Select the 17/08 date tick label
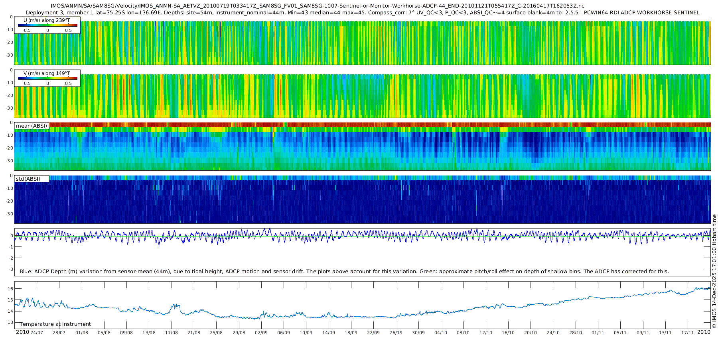This screenshot has height=339, width=718. point(172,333)
